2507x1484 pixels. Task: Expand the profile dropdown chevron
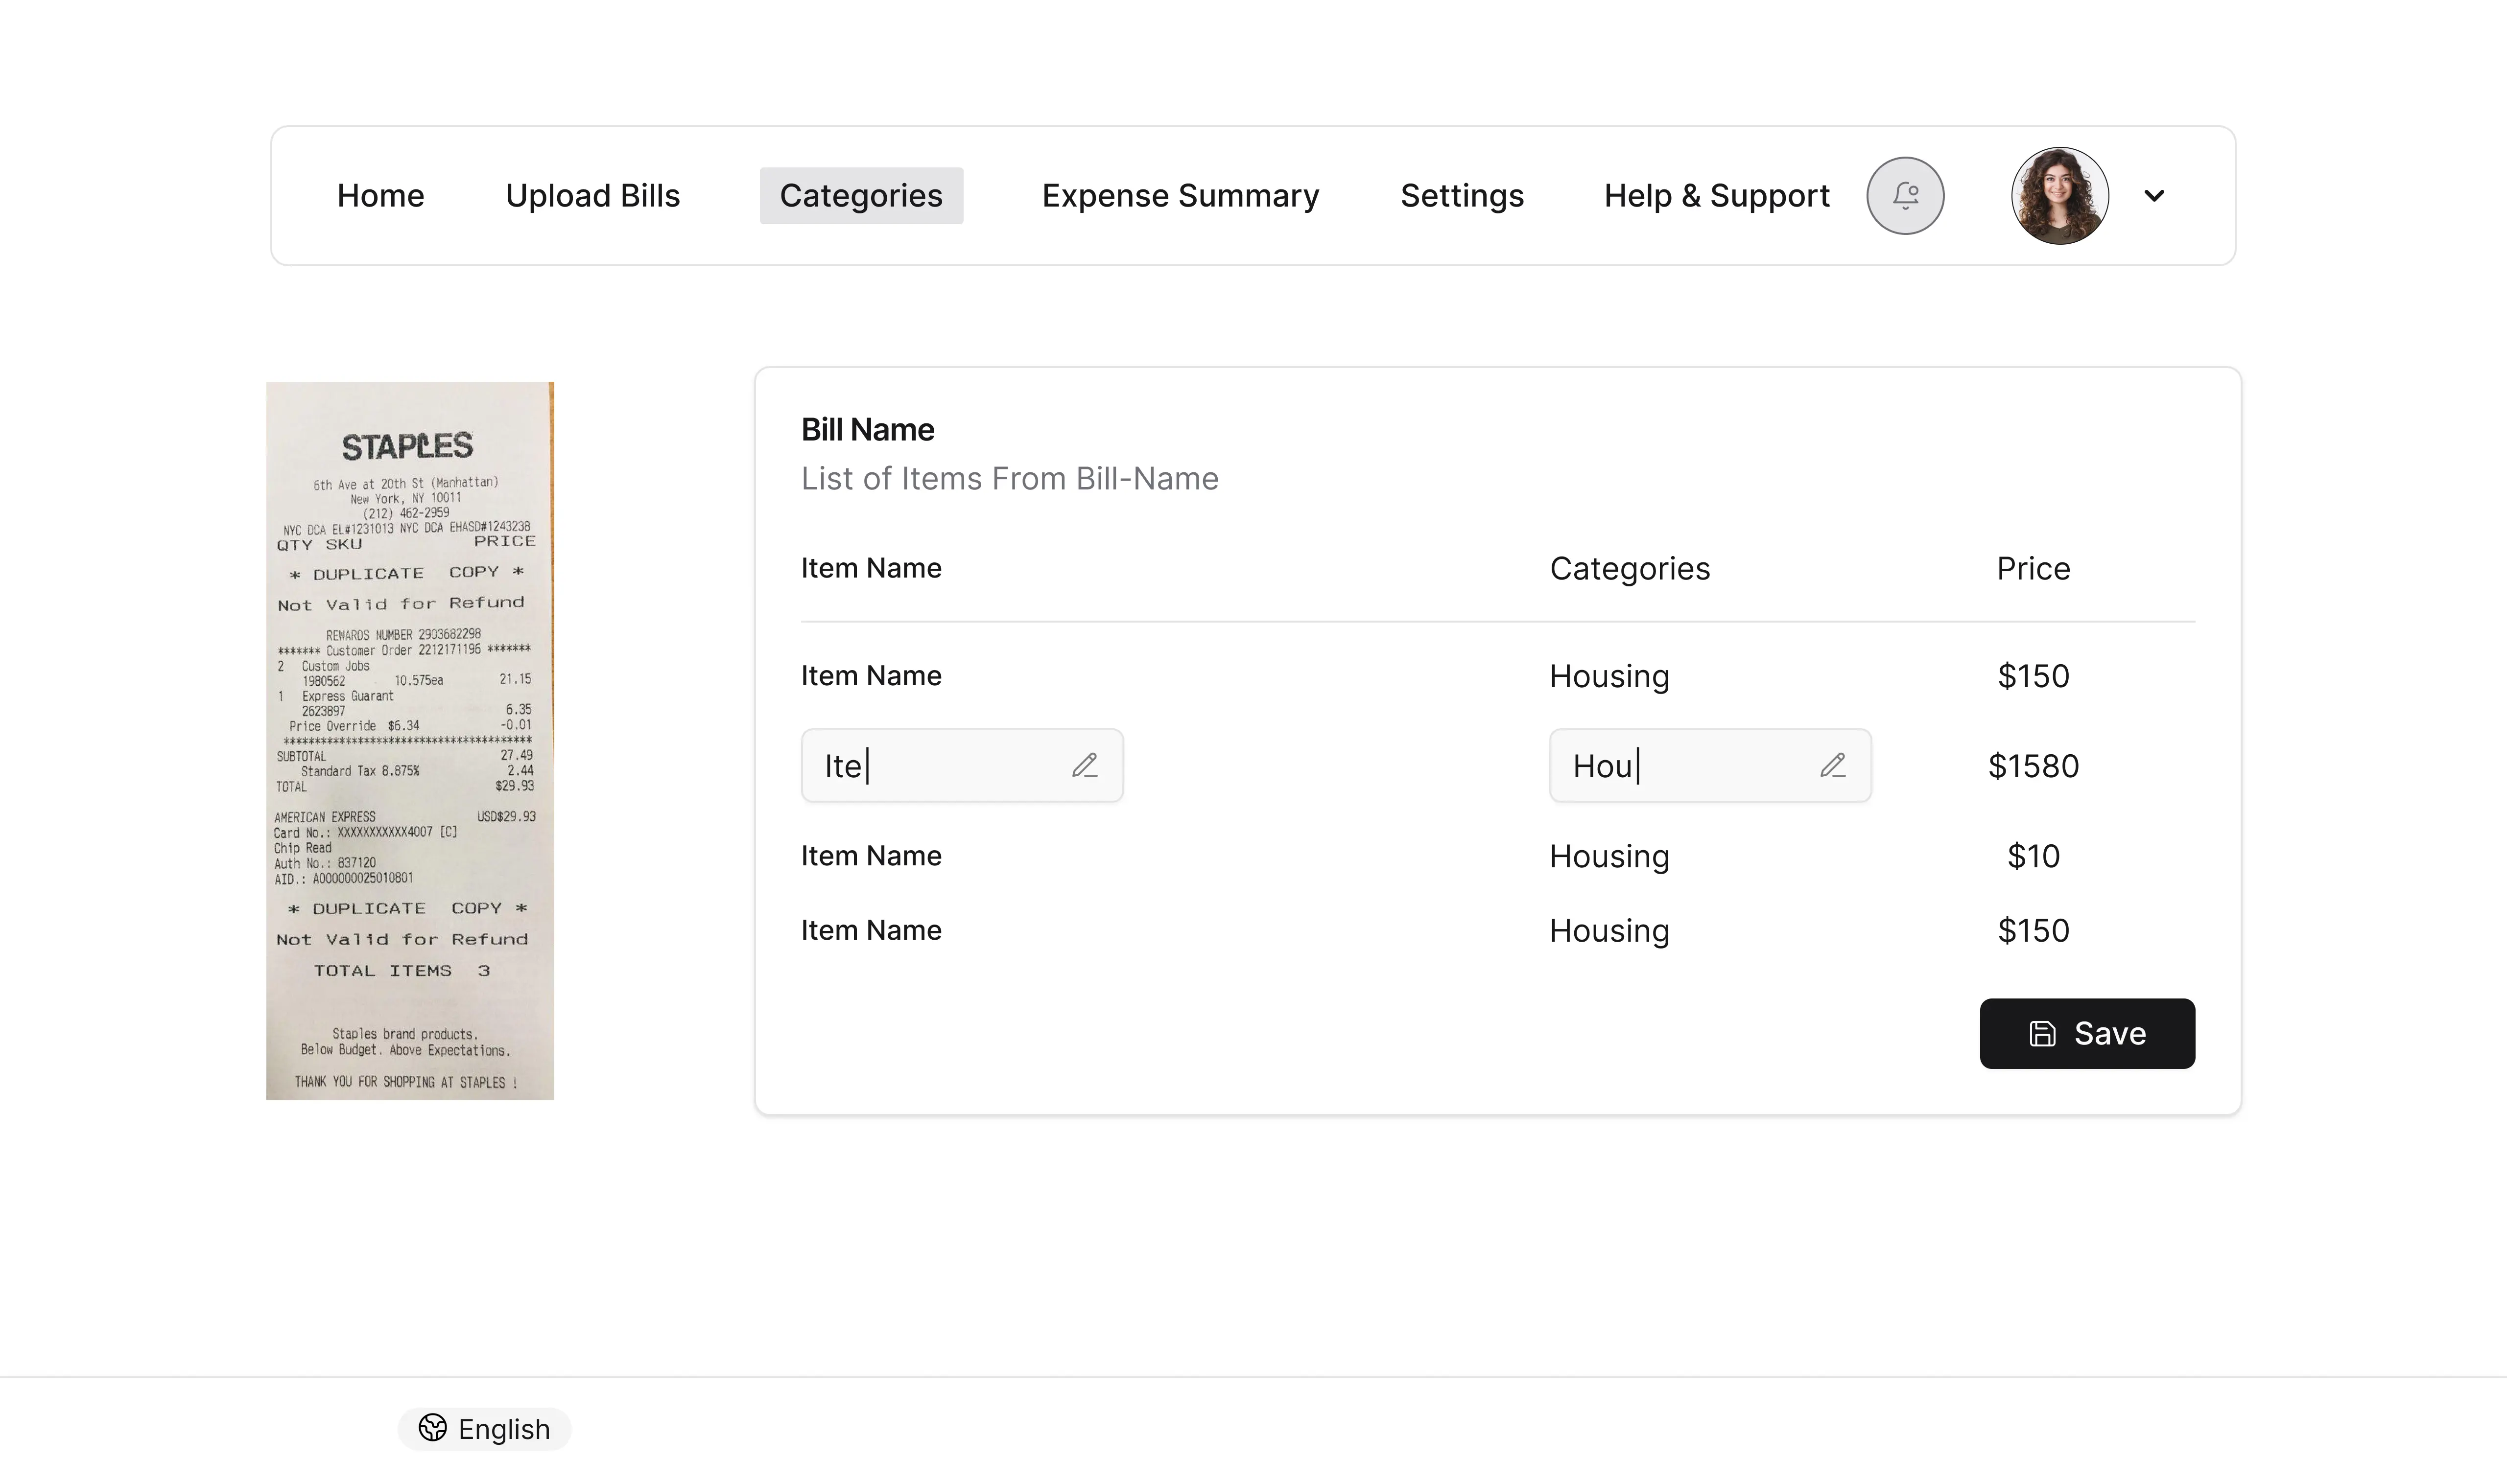point(2154,196)
